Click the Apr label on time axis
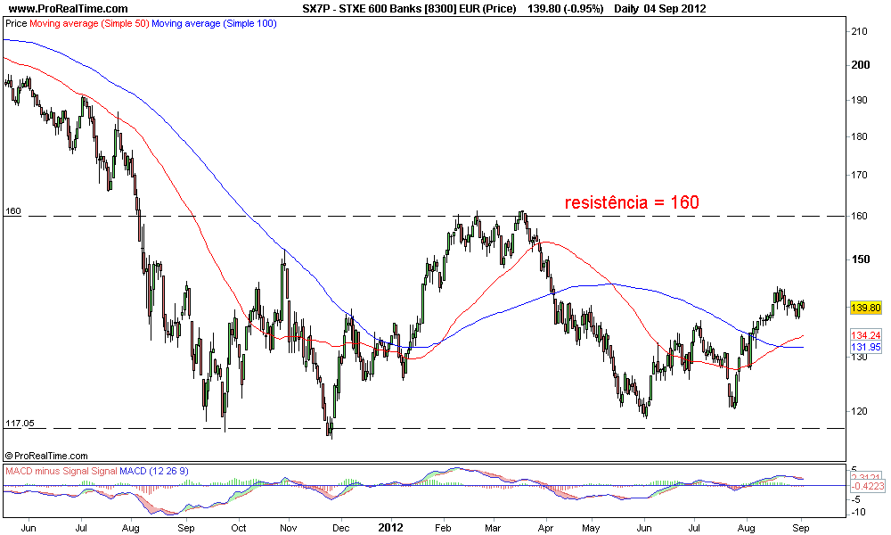 [x=545, y=528]
